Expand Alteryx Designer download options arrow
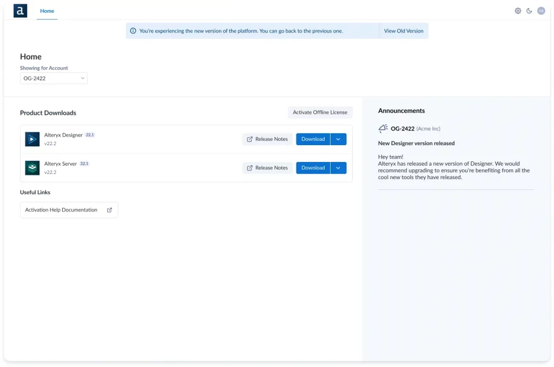554x367 pixels. coord(338,139)
